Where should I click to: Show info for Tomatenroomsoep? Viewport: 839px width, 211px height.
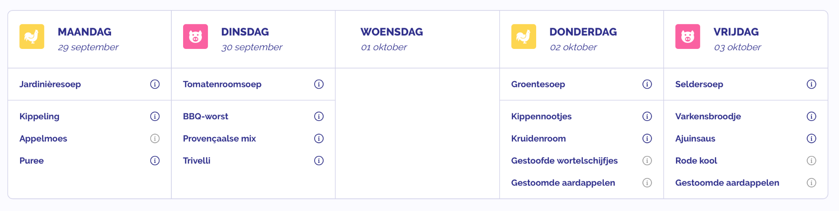[319, 84]
